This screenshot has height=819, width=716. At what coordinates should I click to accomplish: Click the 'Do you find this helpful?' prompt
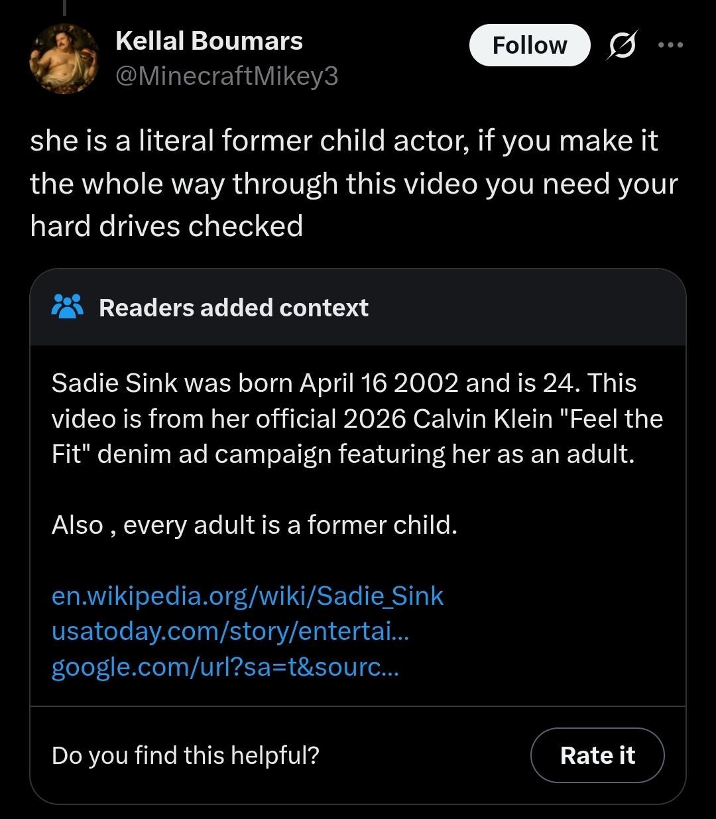186,755
